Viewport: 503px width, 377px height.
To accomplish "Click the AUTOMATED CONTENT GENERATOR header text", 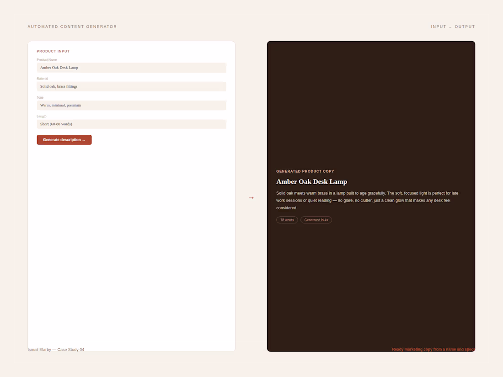I will point(72,27).
